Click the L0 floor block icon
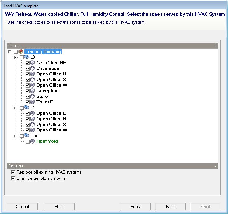Screen dimensions: 228x214 [x=26, y=57]
